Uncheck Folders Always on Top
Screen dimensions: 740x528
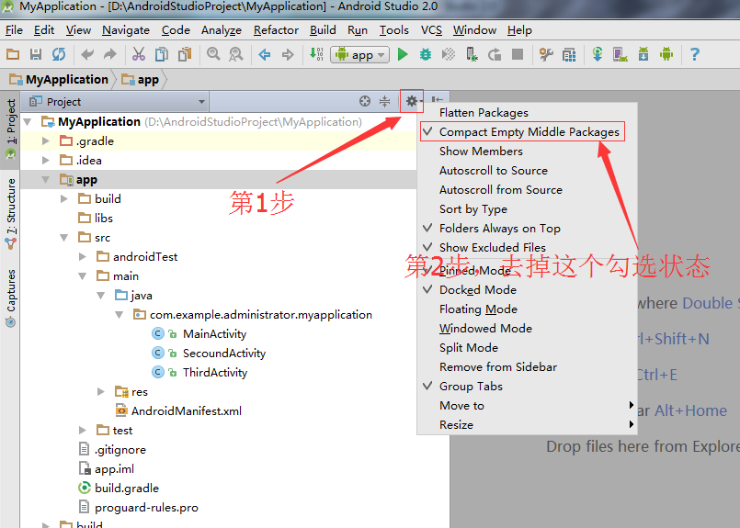pos(527,229)
